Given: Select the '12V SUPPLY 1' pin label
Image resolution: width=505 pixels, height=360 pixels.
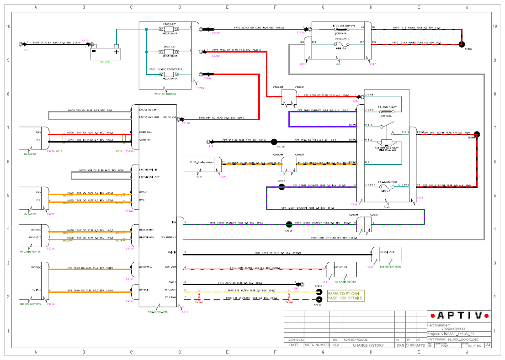Looking at the screenshot, I should point(168,237).
